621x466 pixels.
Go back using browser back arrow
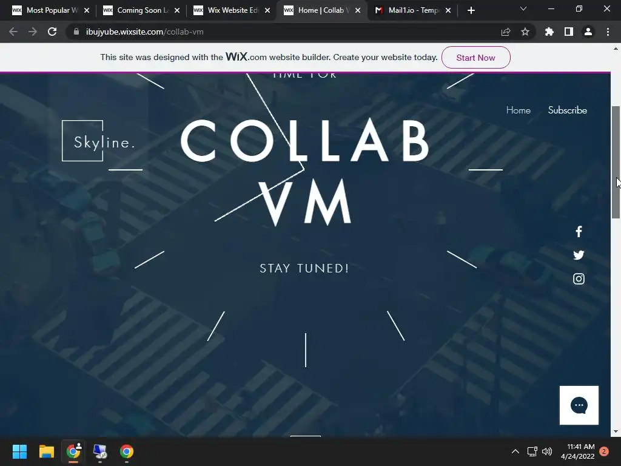coord(13,32)
